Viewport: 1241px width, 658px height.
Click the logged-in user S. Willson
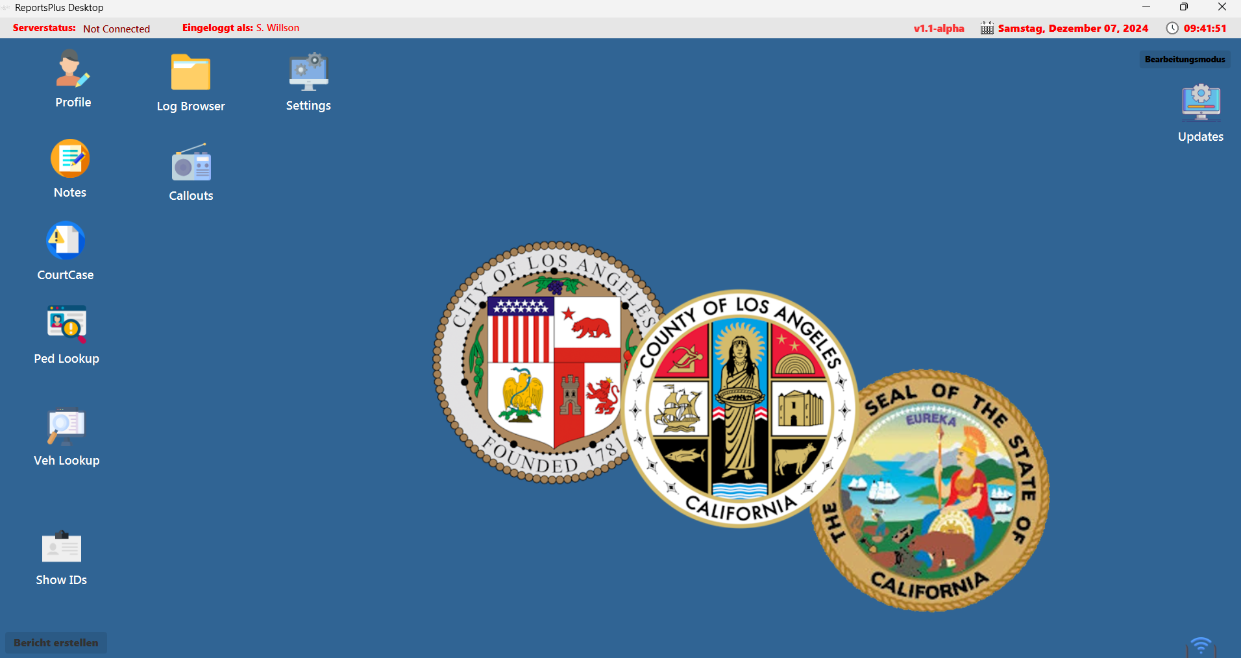click(278, 28)
